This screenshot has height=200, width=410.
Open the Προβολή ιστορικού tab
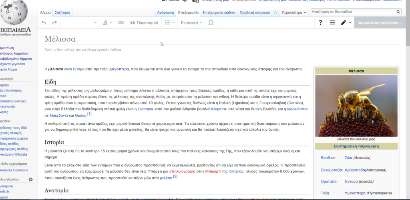click(255, 12)
